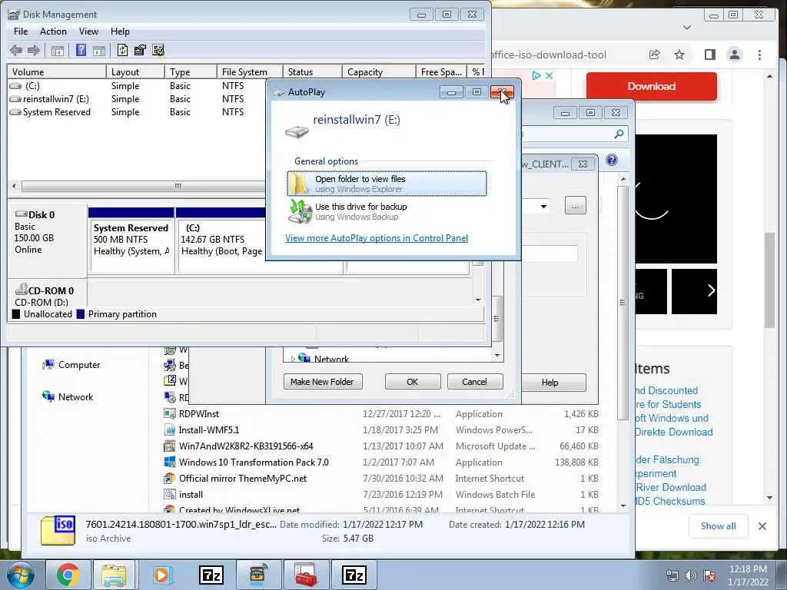The width and height of the screenshot is (787, 590).
Task: Click Explorer file list scroll-down arrow
Action: (623, 506)
